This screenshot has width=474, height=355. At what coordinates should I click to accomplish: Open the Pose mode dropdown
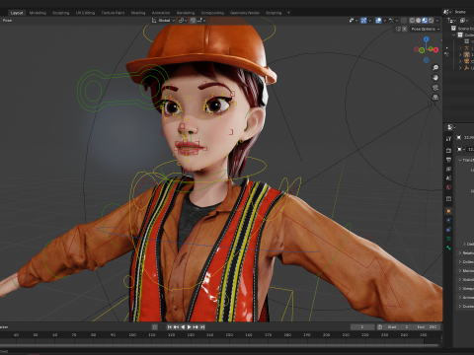click(7, 21)
